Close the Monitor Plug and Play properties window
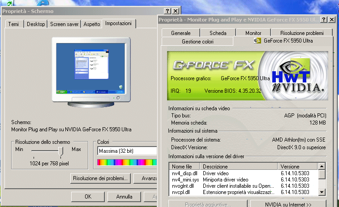The height and width of the screenshot is (207, 339). (332, 19)
